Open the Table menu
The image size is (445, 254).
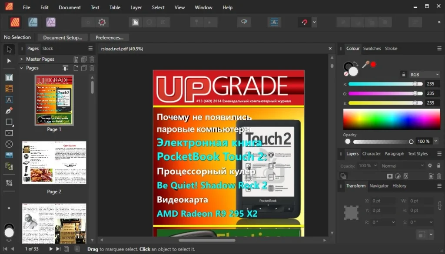(x=115, y=7)
